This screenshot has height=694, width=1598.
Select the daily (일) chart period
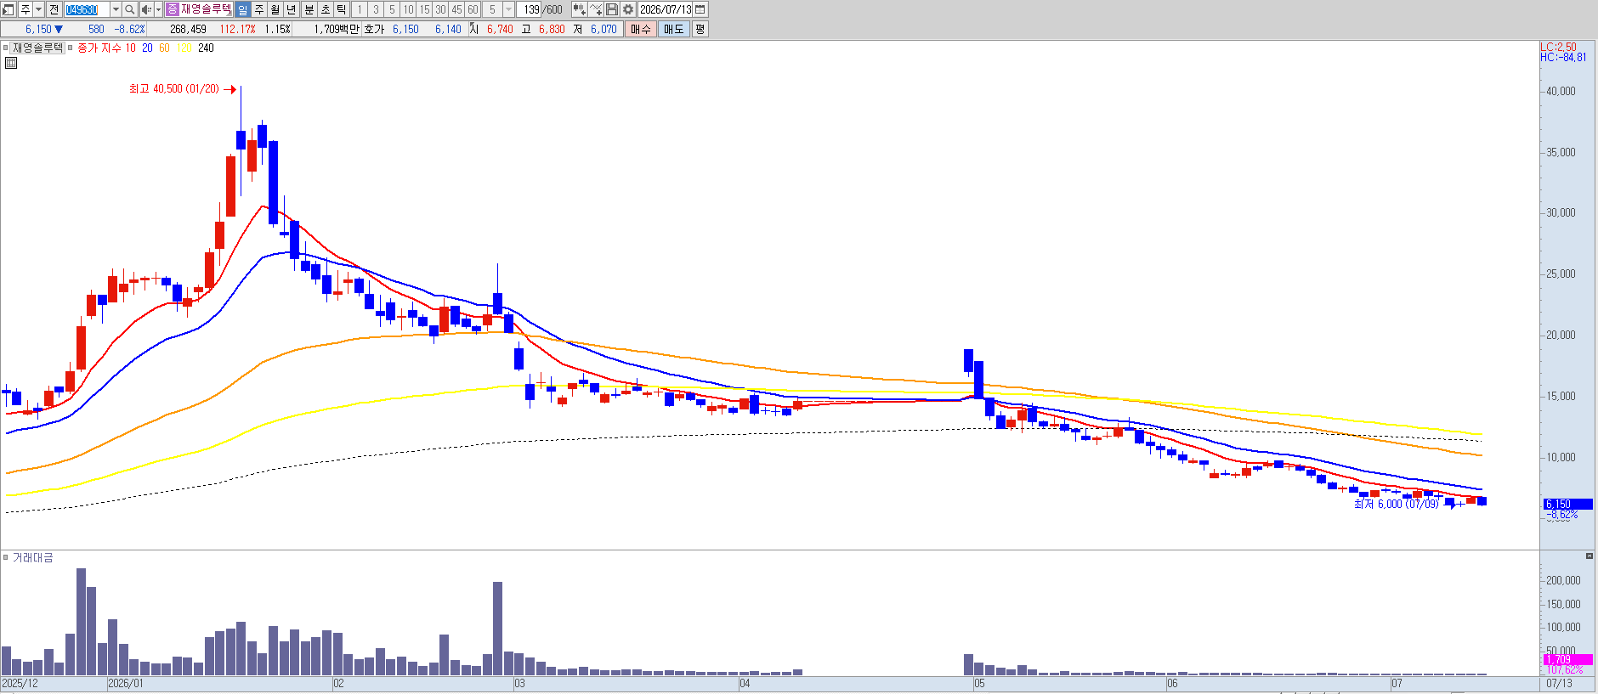(x=242, y=9)
